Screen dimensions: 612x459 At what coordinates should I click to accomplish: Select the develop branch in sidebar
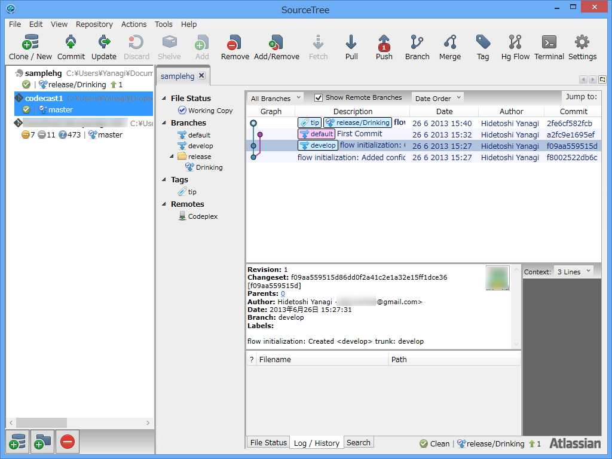coord(195,146)
